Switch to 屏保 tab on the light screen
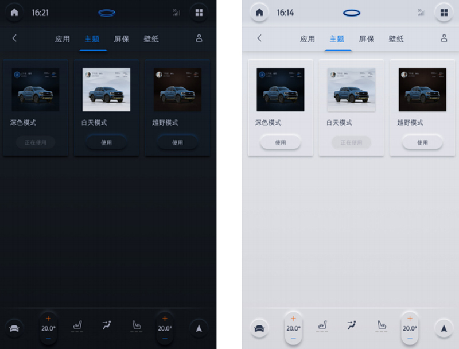The width and height of the screenshot is (459, 349). (x=367, y=39)
